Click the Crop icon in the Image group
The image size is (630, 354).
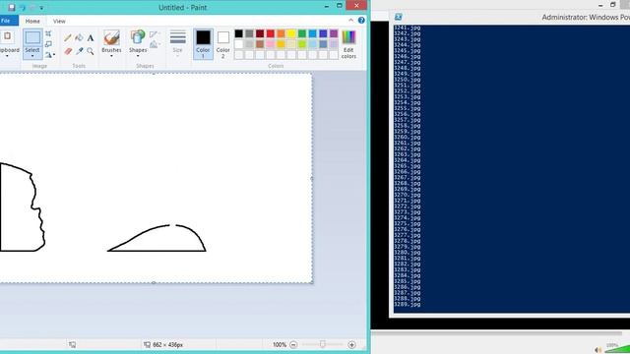48,33
